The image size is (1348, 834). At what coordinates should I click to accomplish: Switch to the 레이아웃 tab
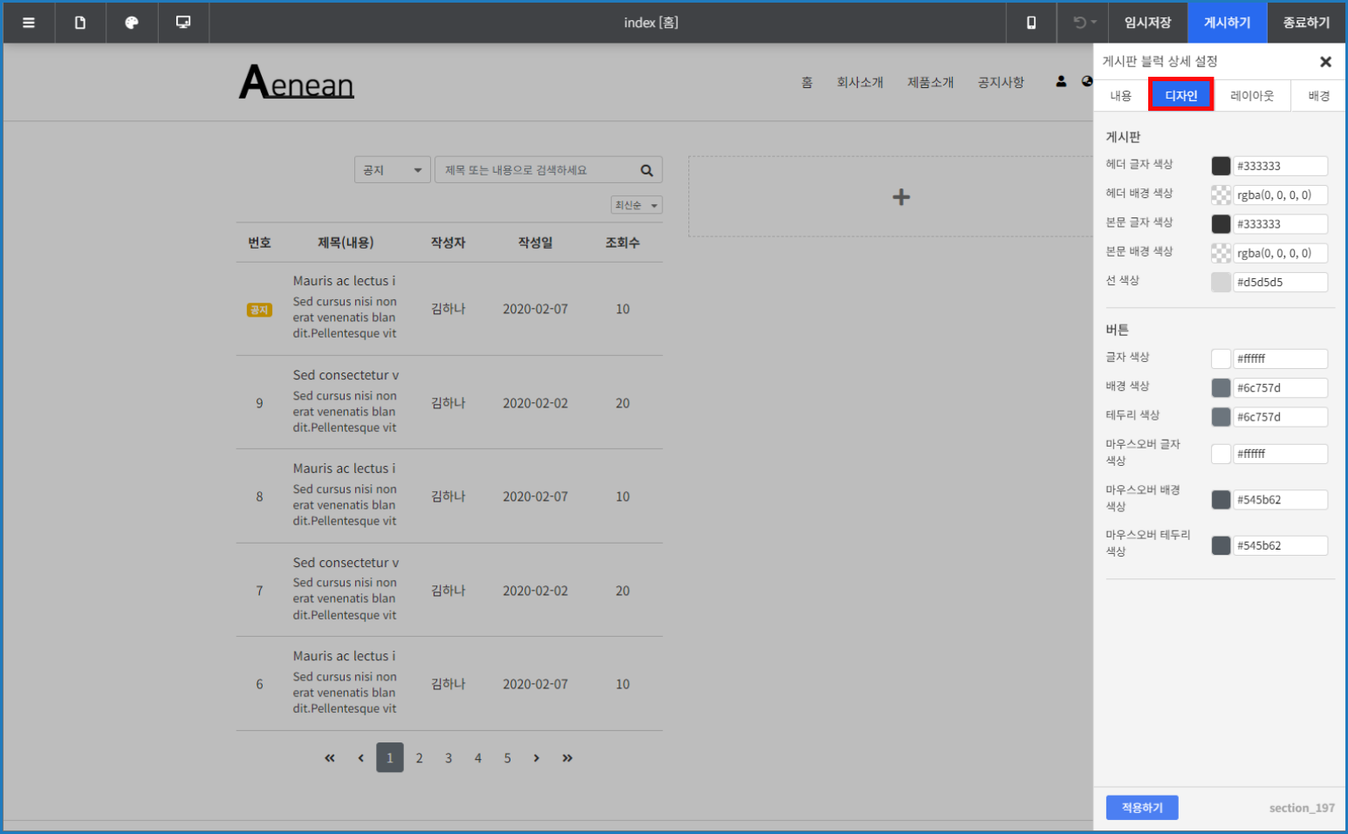point(1252,96)
